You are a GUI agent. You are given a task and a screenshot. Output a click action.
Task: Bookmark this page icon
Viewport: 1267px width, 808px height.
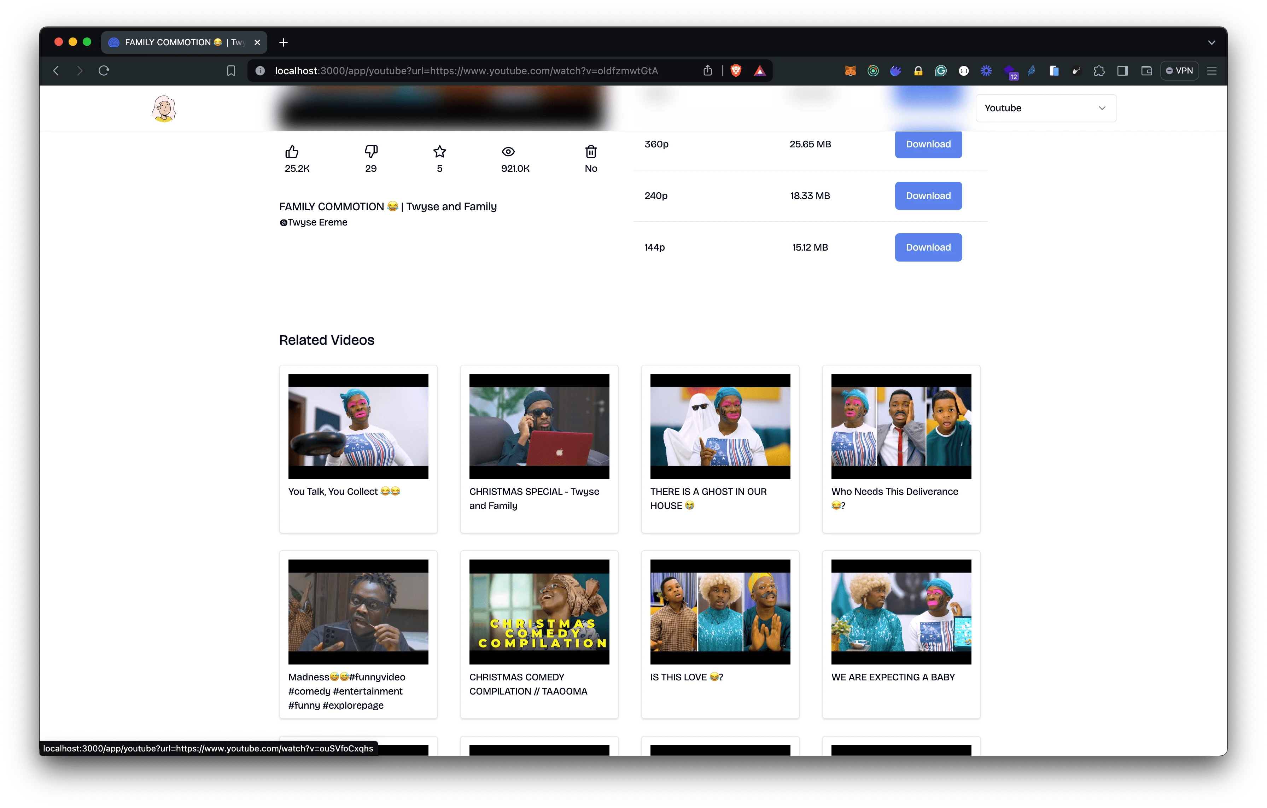coord(231,70)
